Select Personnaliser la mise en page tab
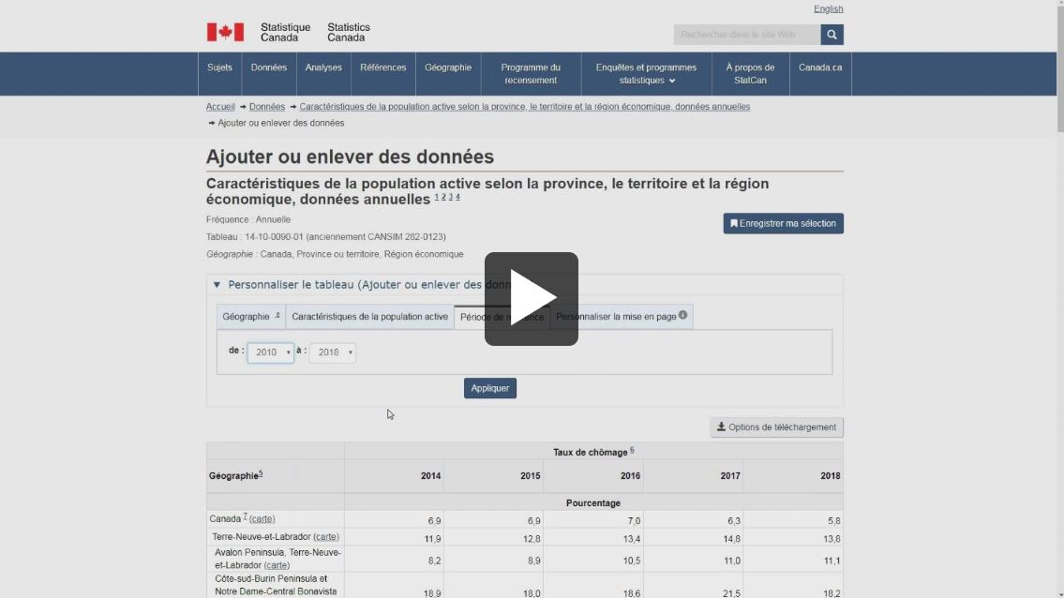Image resolution: width=1064 pixels, height=598 pixels. click(x=616, y=317)
